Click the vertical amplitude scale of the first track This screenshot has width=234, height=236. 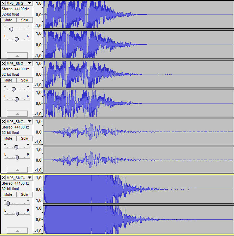[38, 15]
